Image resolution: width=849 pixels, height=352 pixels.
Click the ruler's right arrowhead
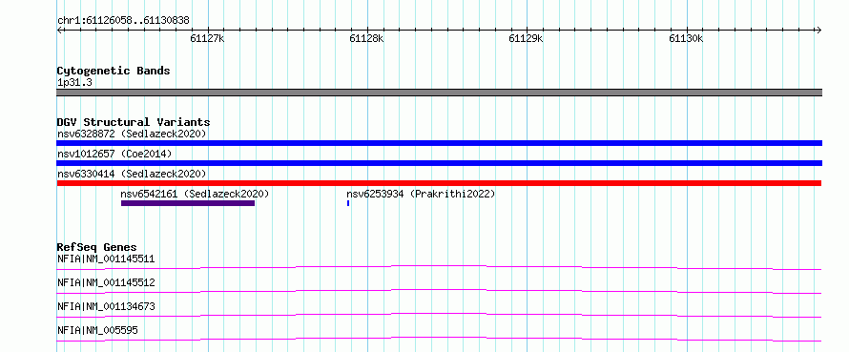[819, 30]
